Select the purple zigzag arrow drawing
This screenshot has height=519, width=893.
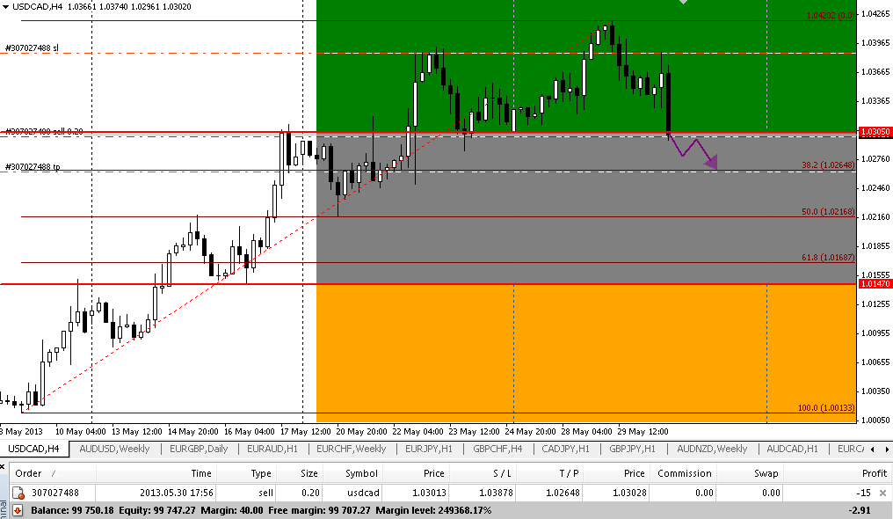click(694, 151)
